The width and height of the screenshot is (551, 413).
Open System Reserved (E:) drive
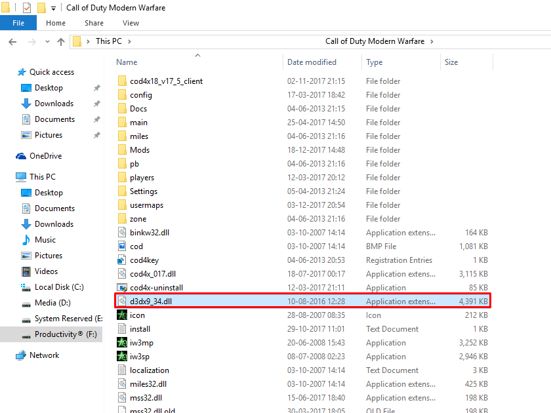[x=68, y=319]
